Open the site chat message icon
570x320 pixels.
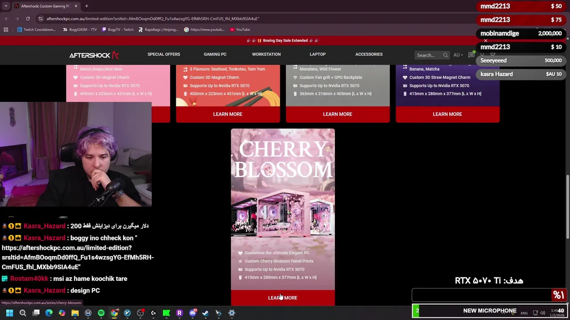[x=471, y=55]
